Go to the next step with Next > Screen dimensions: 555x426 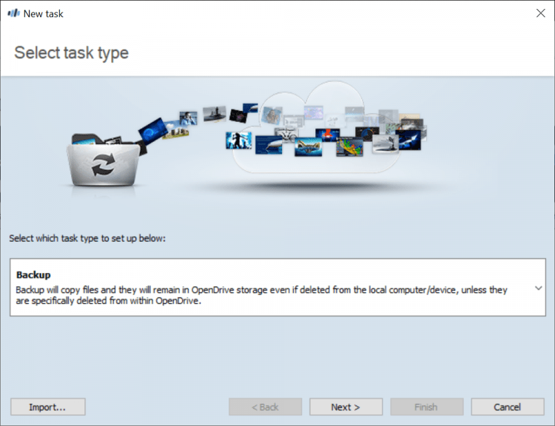point(346,407)
